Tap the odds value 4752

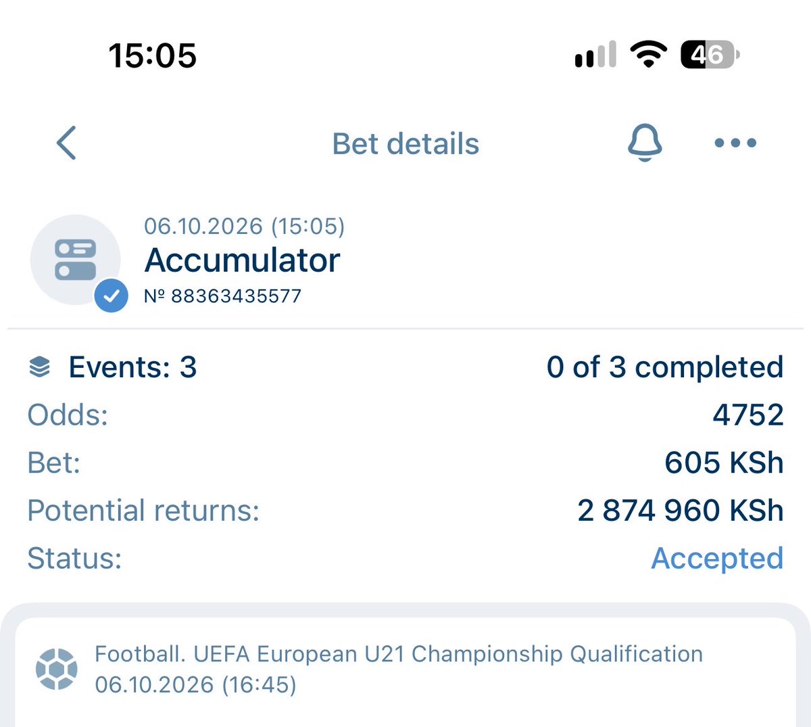tap(748, 415)
